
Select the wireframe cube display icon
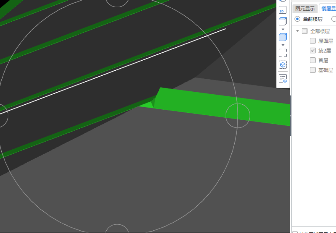click(283, 21)
